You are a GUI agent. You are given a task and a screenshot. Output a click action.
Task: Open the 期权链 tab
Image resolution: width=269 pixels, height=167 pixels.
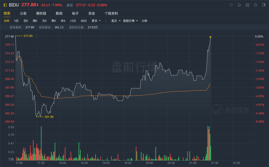click(41, 13)
